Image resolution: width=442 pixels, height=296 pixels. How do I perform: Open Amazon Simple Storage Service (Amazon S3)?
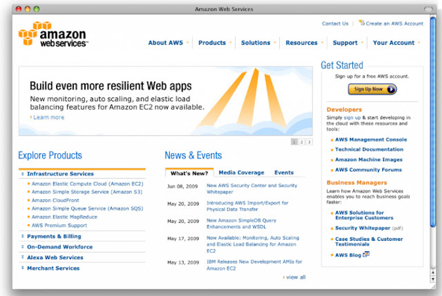click(x=87, y=192)
